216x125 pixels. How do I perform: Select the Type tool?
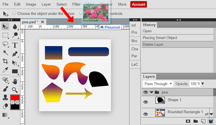pyautogui.click(x=15, y=45)
